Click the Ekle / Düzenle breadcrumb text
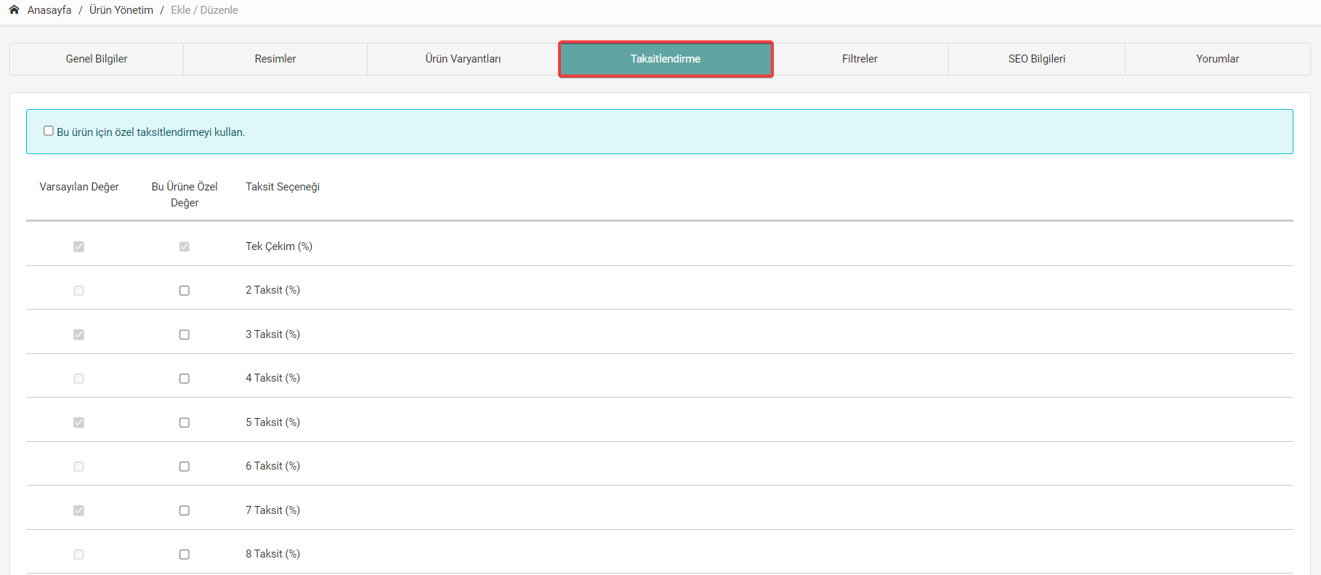1321x575 pixels. (204, 10)
